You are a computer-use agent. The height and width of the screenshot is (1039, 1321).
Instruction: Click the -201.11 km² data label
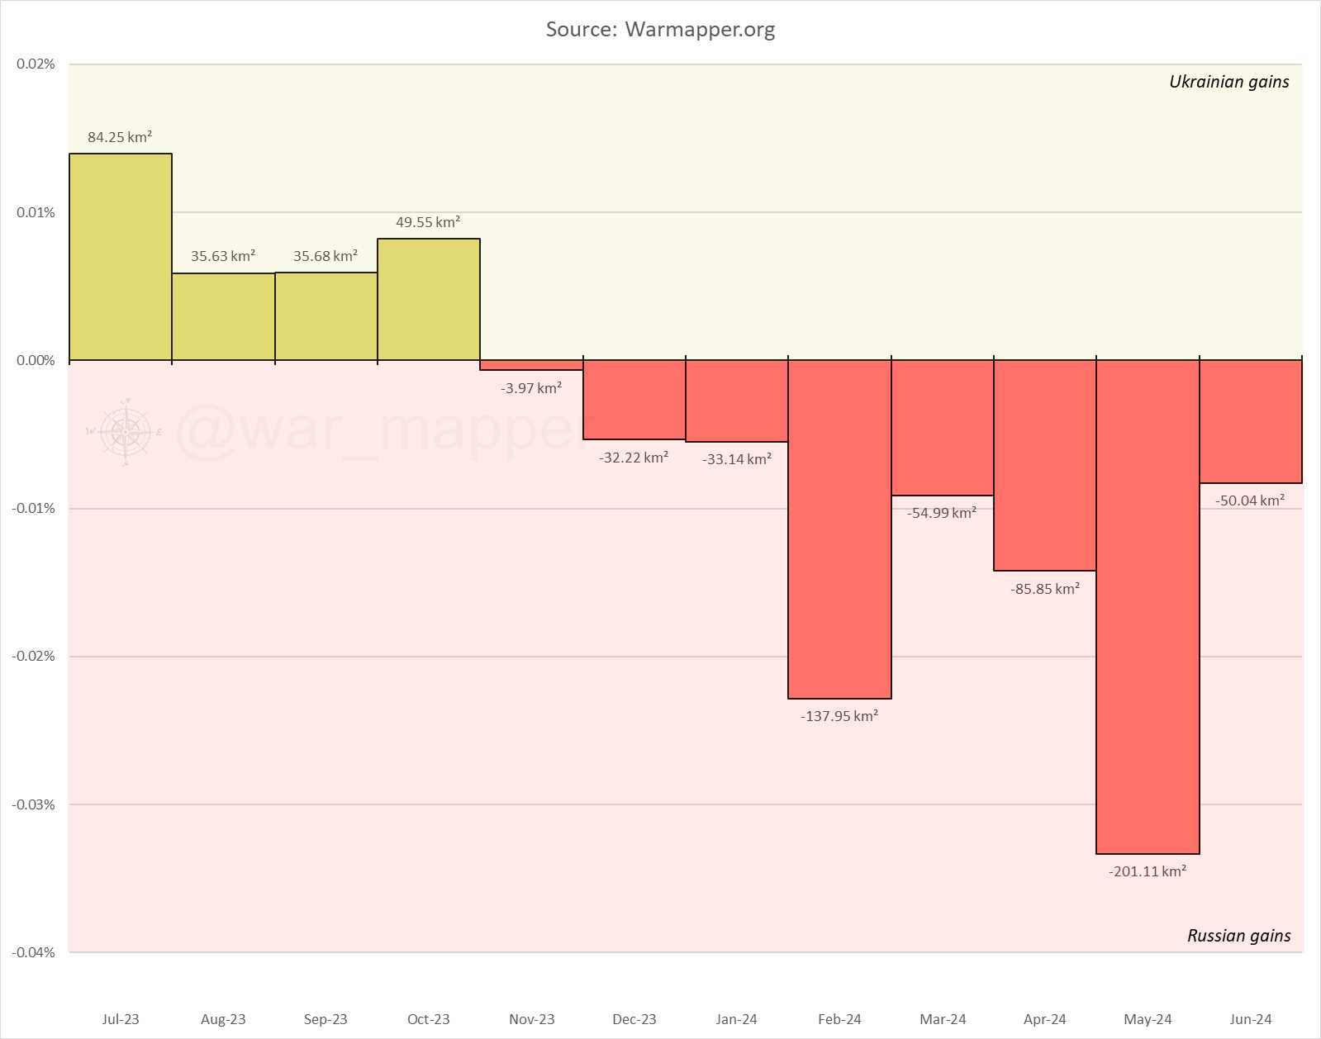[1148, 871]
